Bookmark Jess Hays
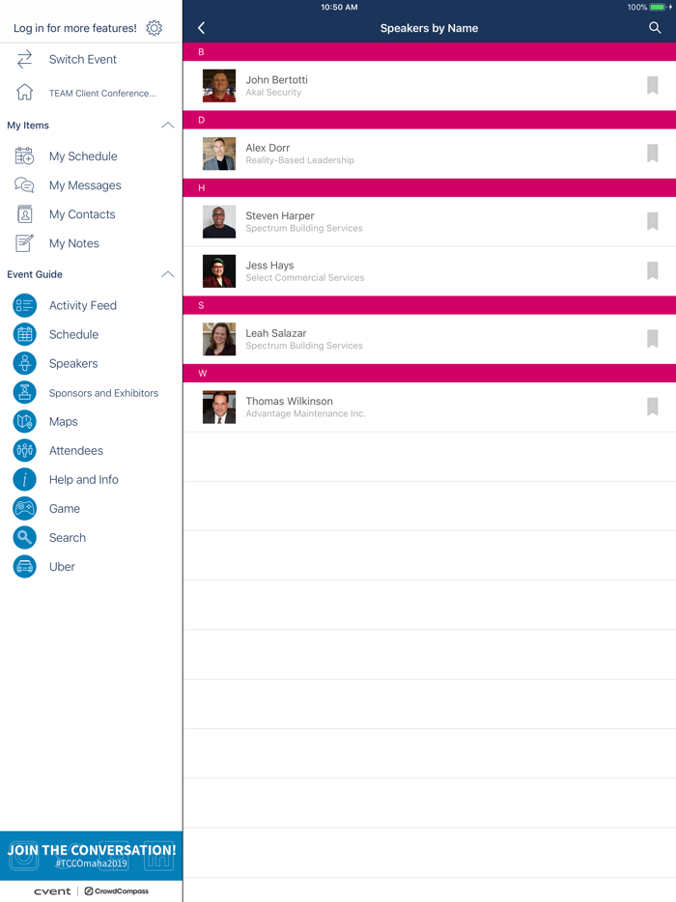 coord(653,270)
